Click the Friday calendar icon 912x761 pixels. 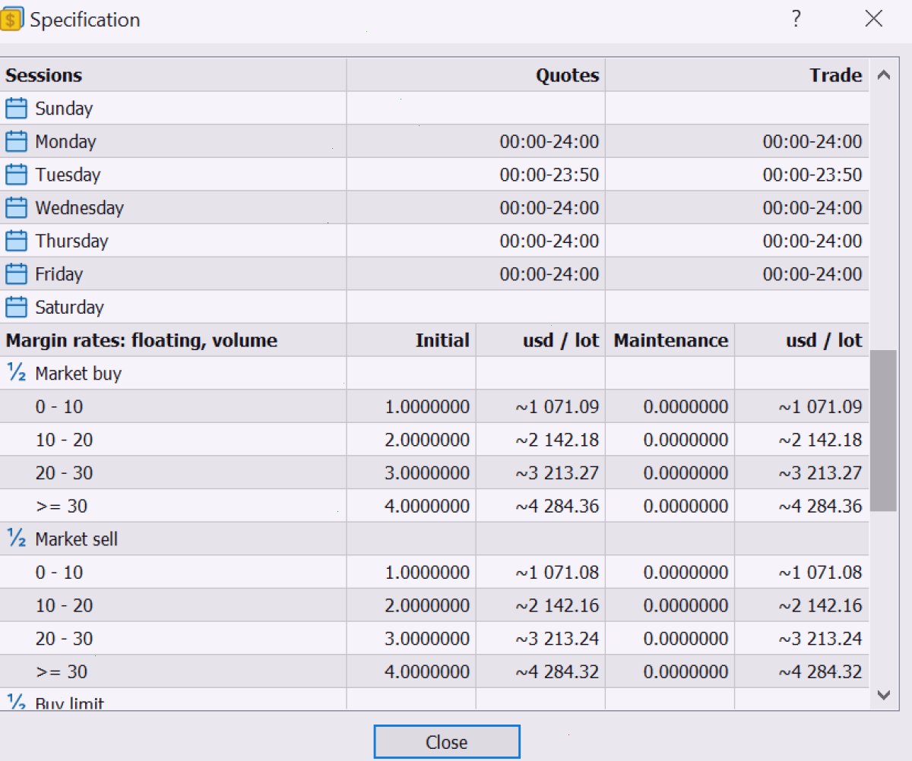(16, 274)
